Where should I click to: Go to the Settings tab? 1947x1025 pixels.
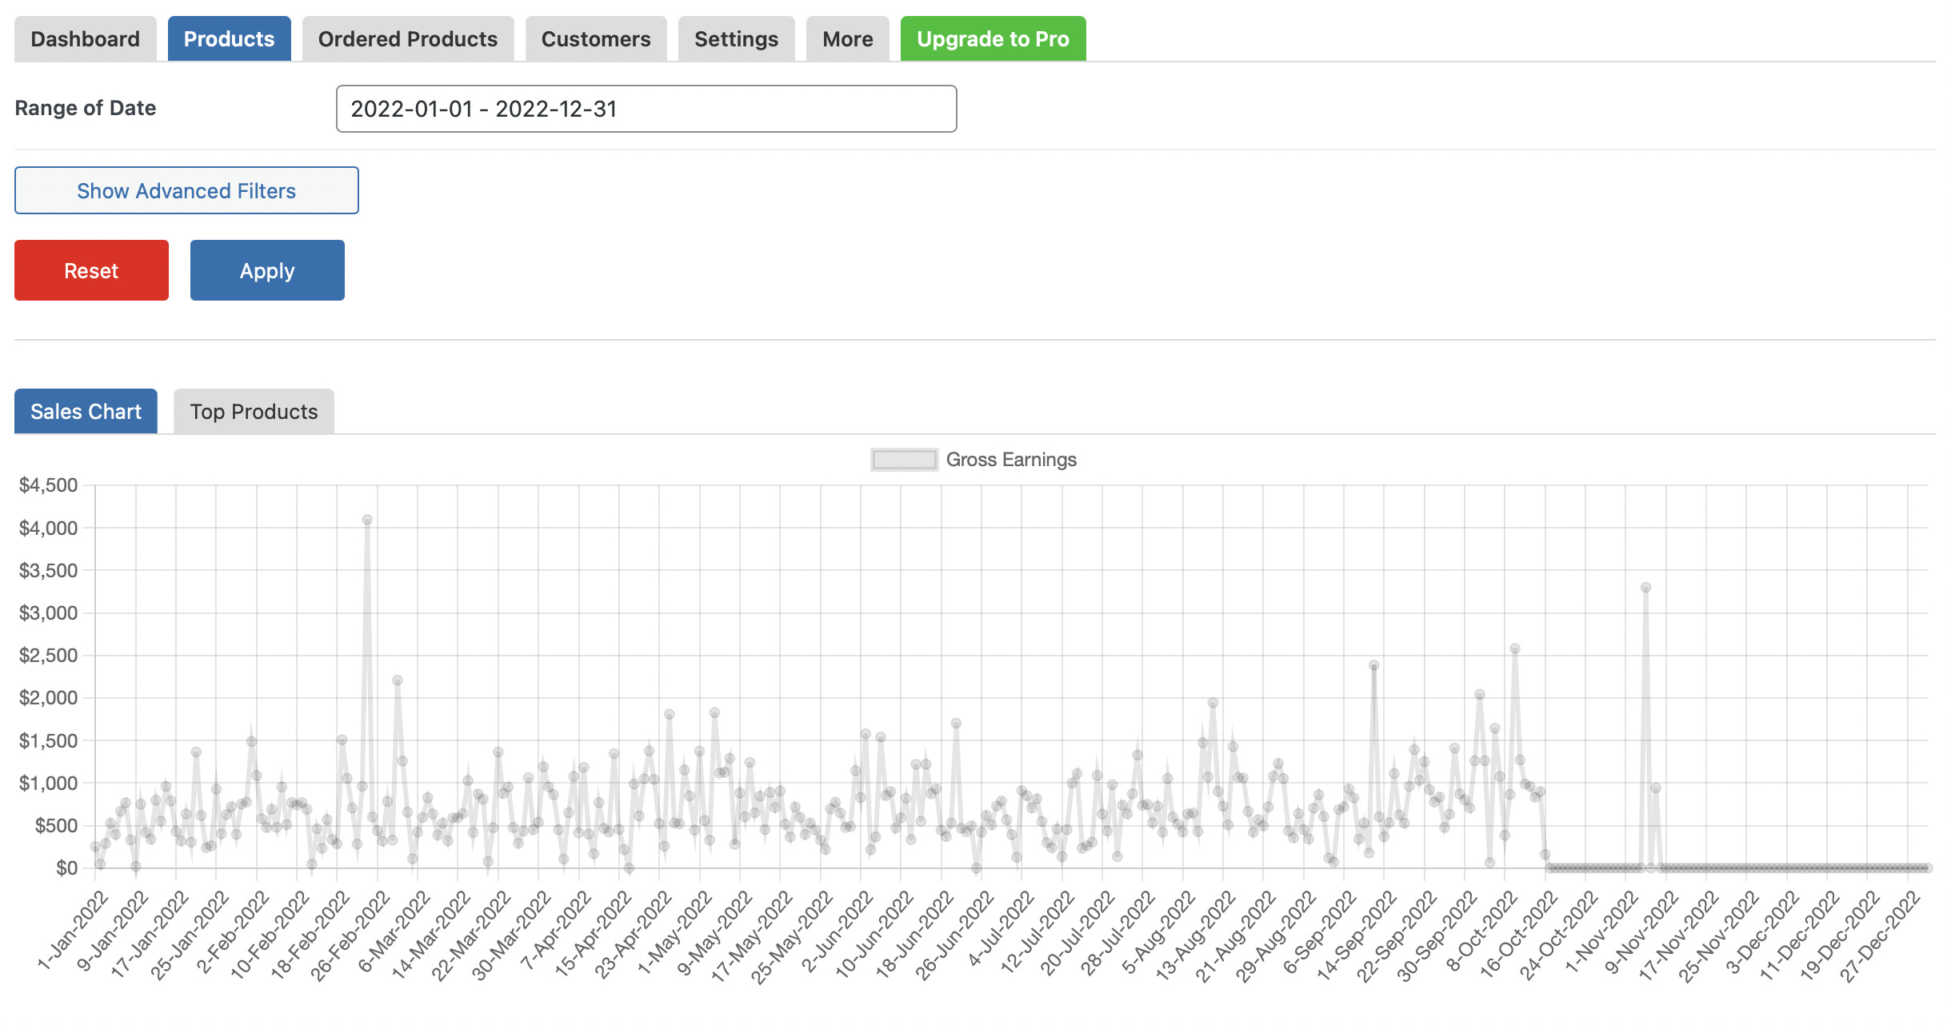coord(736,38)
